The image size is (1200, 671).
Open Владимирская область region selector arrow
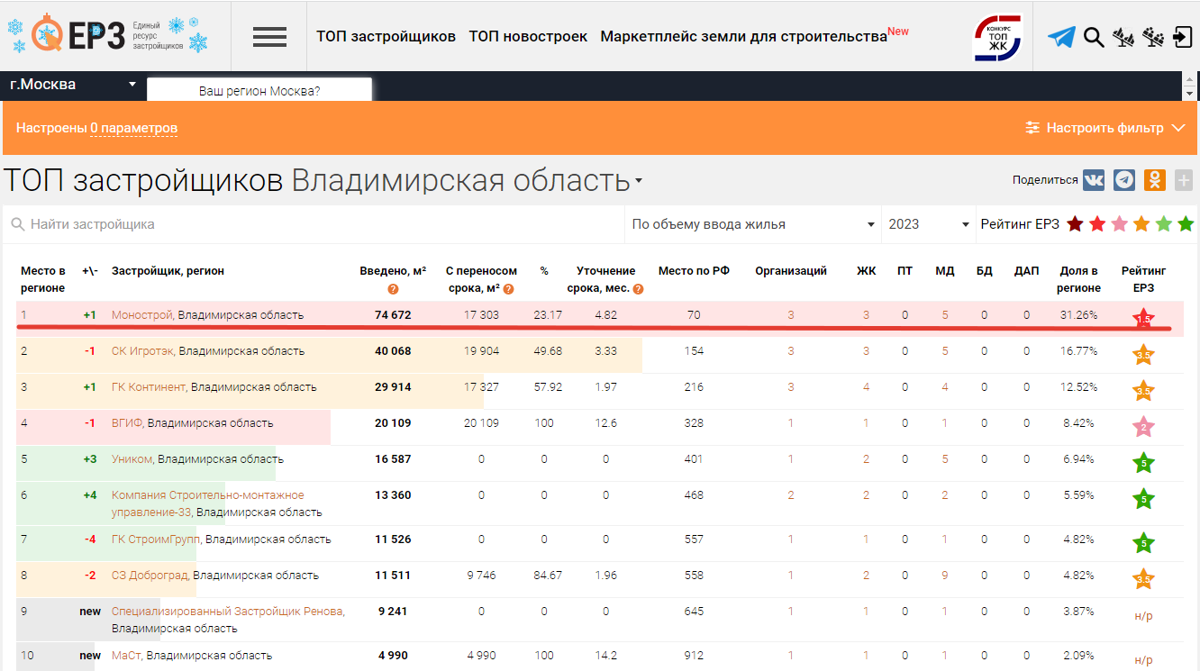(x=639, y=181)
